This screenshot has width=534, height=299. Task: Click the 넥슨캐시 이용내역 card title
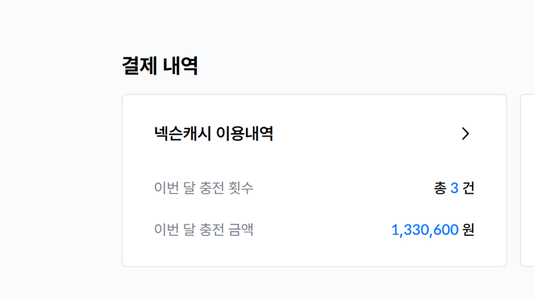click(214, 134)
